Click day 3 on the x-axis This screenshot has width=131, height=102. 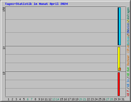pyautogui.click(x=16, y=99)
